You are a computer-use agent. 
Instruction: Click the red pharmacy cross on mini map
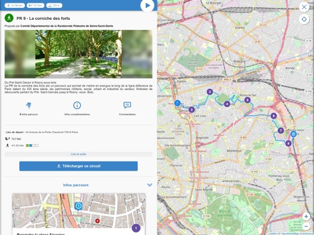pyautogui.click(x=97, y=221)
